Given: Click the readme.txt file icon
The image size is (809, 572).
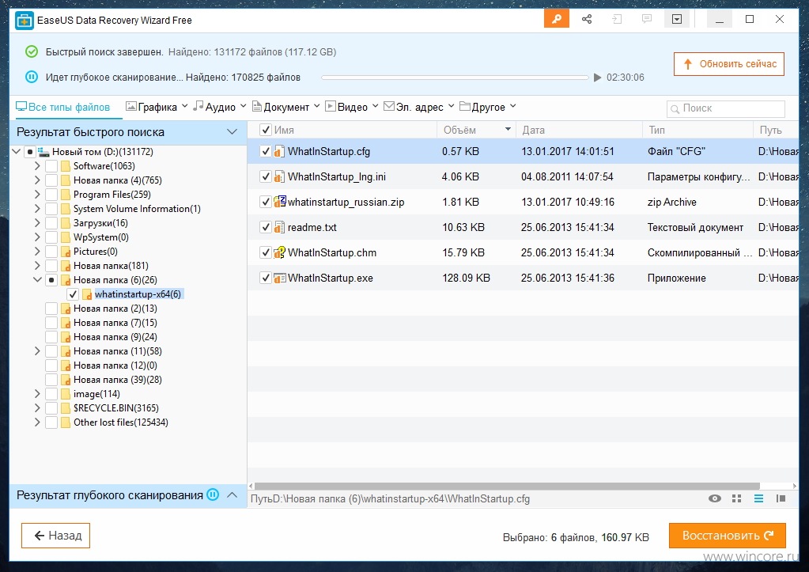Looking at the screenshot, I should click(x=279, y=227).
